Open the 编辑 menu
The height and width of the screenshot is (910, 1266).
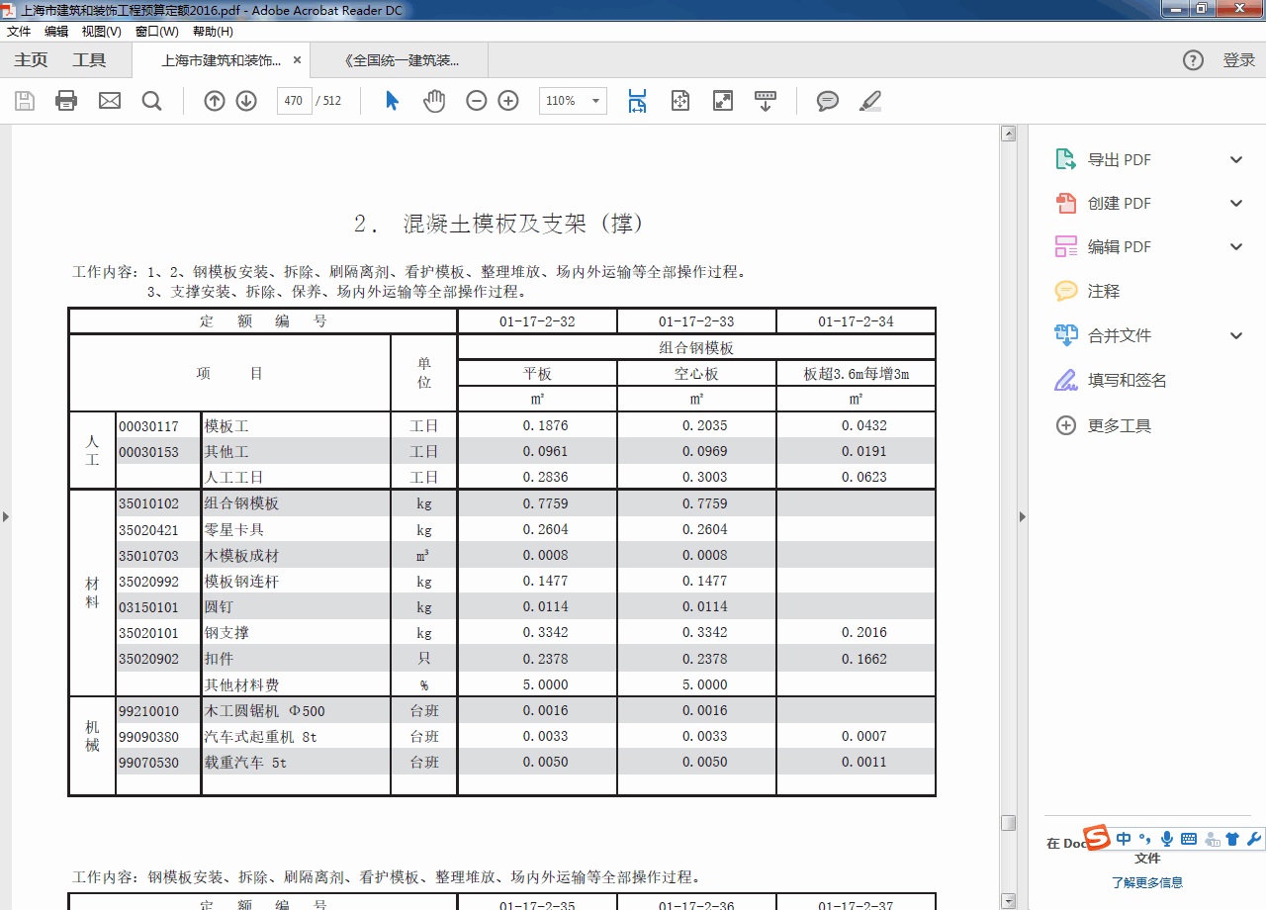[56, 31]
